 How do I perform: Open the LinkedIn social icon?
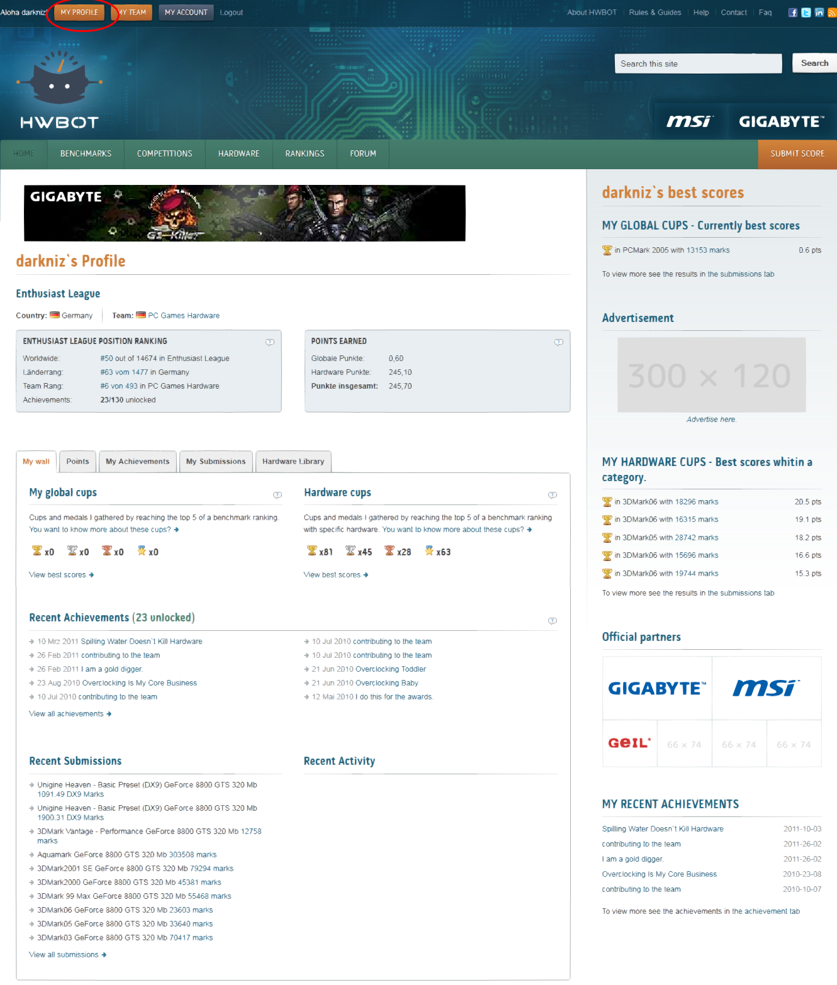tap(819, 13)
